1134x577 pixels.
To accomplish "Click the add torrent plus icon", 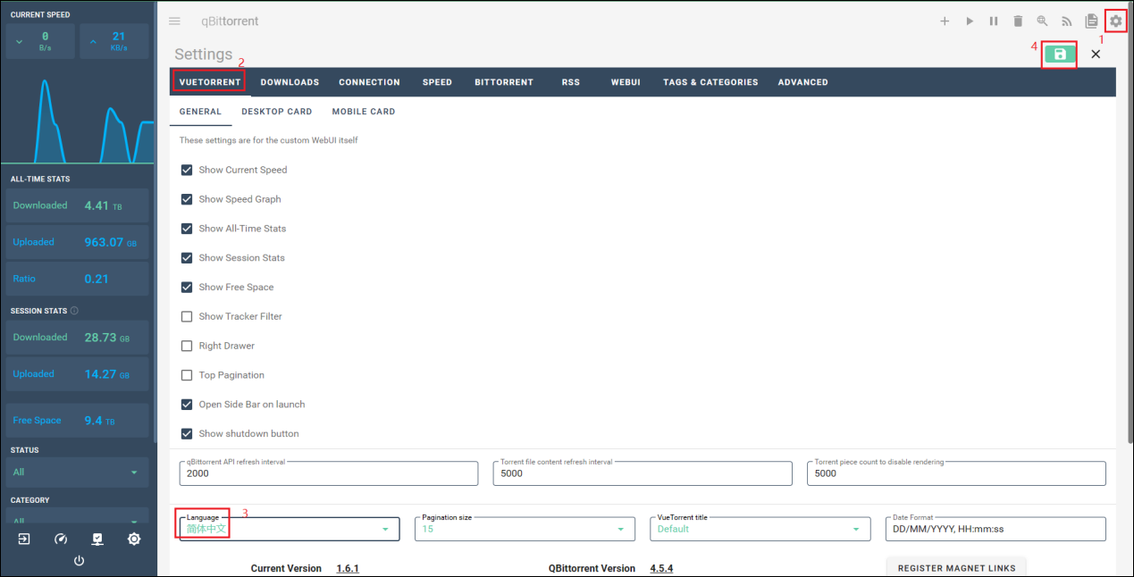I will [x=945, y=21].
